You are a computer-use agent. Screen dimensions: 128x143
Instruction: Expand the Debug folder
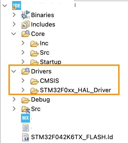14,99
